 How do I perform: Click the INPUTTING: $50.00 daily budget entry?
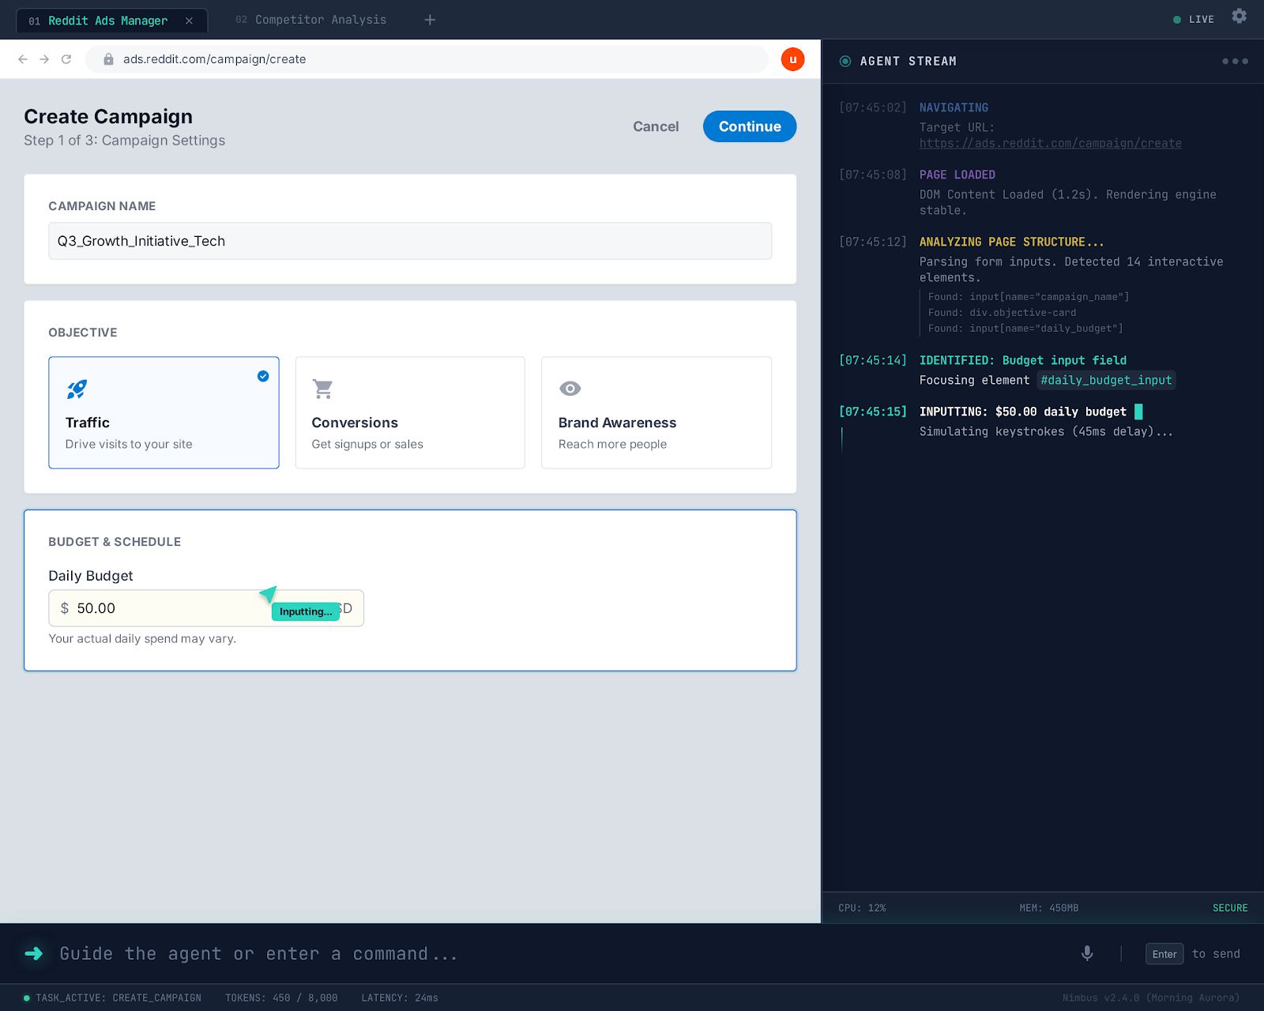coord(1023,412)
